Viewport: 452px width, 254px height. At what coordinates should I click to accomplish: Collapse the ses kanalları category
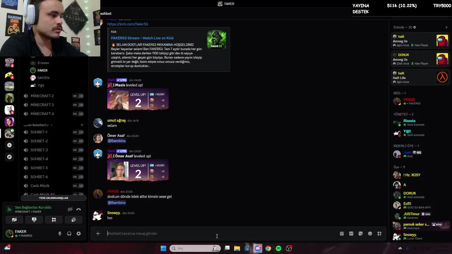[38, 125]
